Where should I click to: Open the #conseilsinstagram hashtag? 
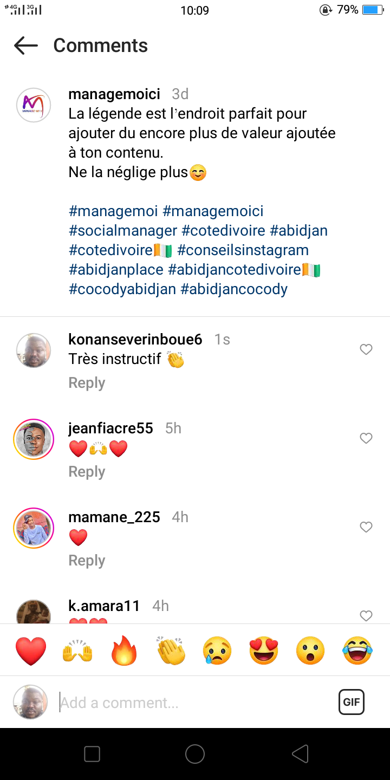[243, 250]
